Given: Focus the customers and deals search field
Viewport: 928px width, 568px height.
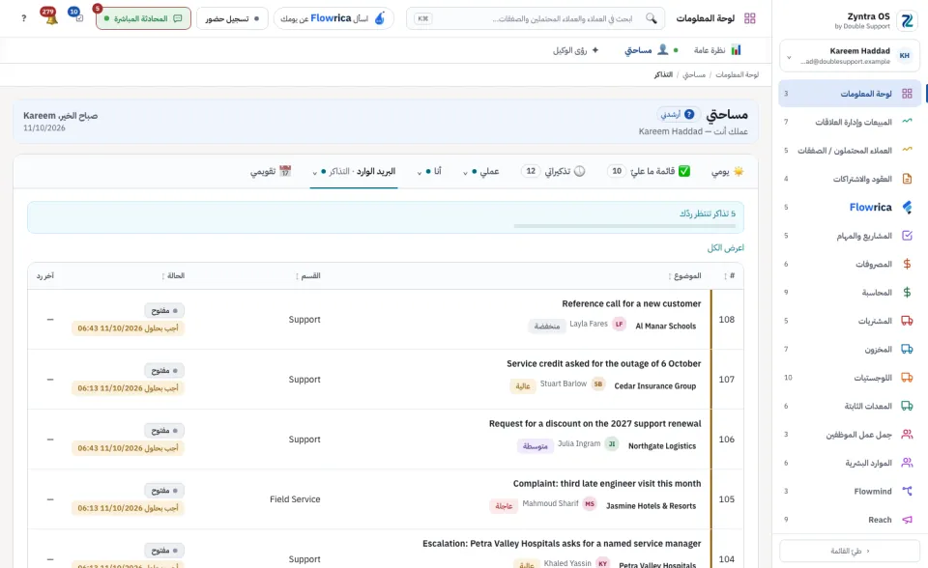Looking at the screenshot, I should pyautogui.click(x=536, y=18).
